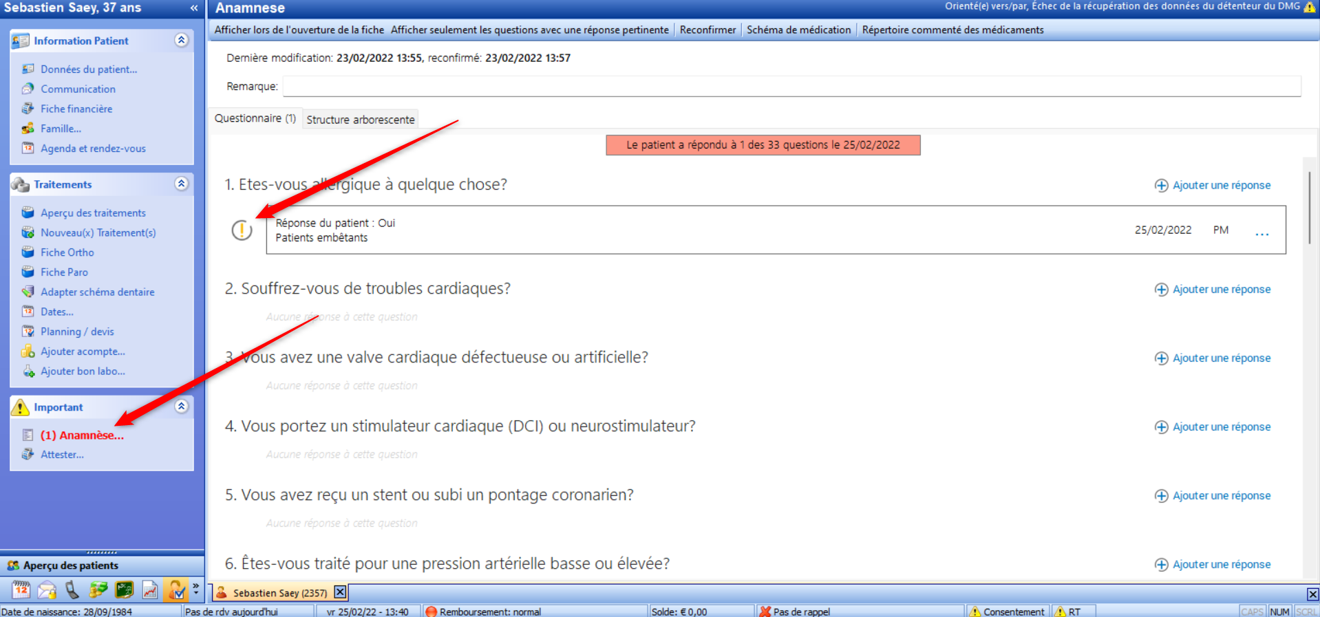Open the (1) Anamnèse link
The width and height of the screenshot is (1320, 617).
(82, 435)
